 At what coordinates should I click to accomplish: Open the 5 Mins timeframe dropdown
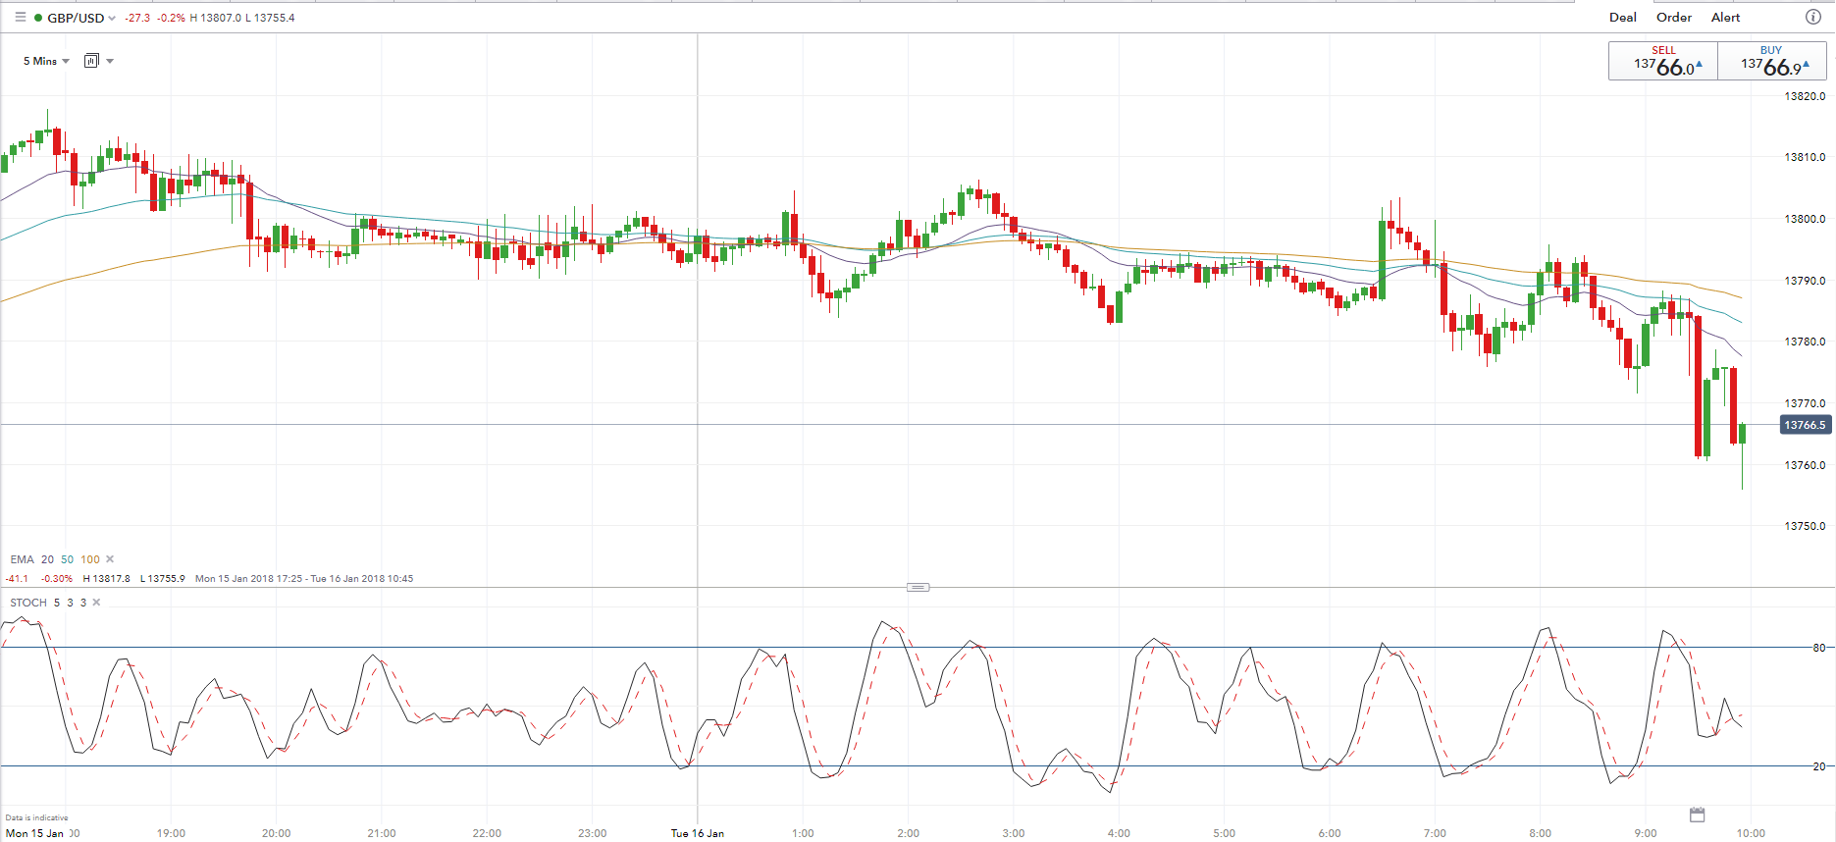46,61
